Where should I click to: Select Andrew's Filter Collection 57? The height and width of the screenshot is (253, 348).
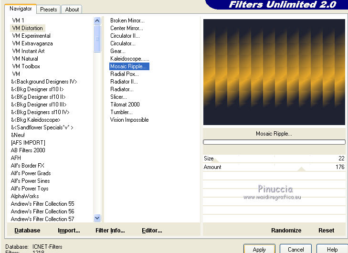(x=42, y=219)
